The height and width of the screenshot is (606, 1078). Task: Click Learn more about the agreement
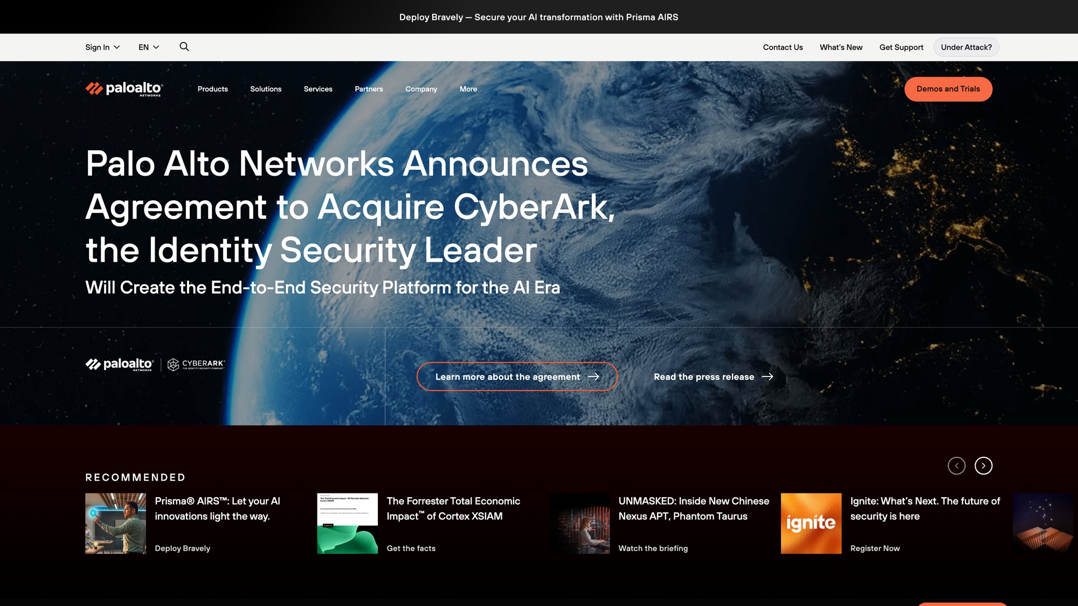coord(516,377)
